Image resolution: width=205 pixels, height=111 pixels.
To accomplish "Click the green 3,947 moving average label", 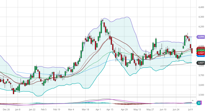I will [200, 51].
